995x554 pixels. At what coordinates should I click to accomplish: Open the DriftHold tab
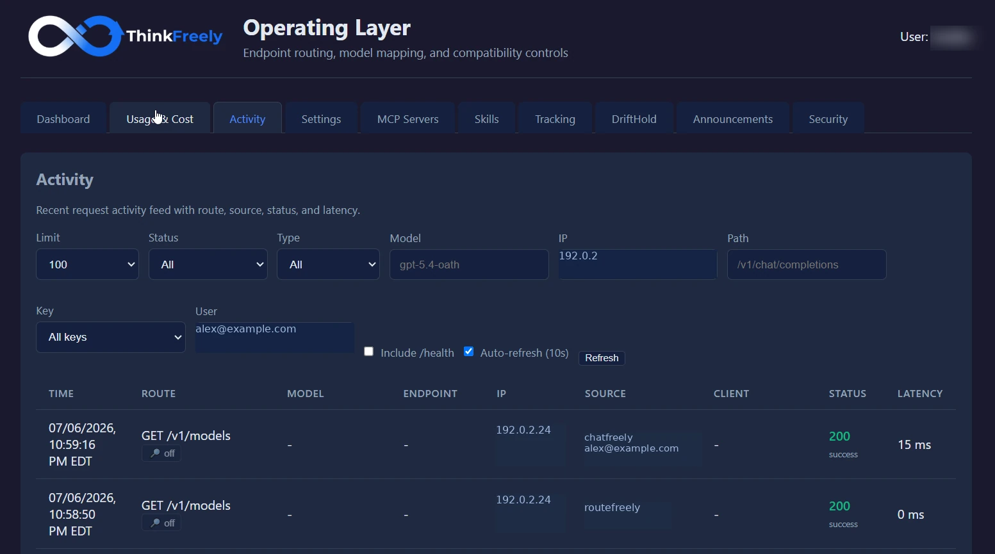point(634,119)
